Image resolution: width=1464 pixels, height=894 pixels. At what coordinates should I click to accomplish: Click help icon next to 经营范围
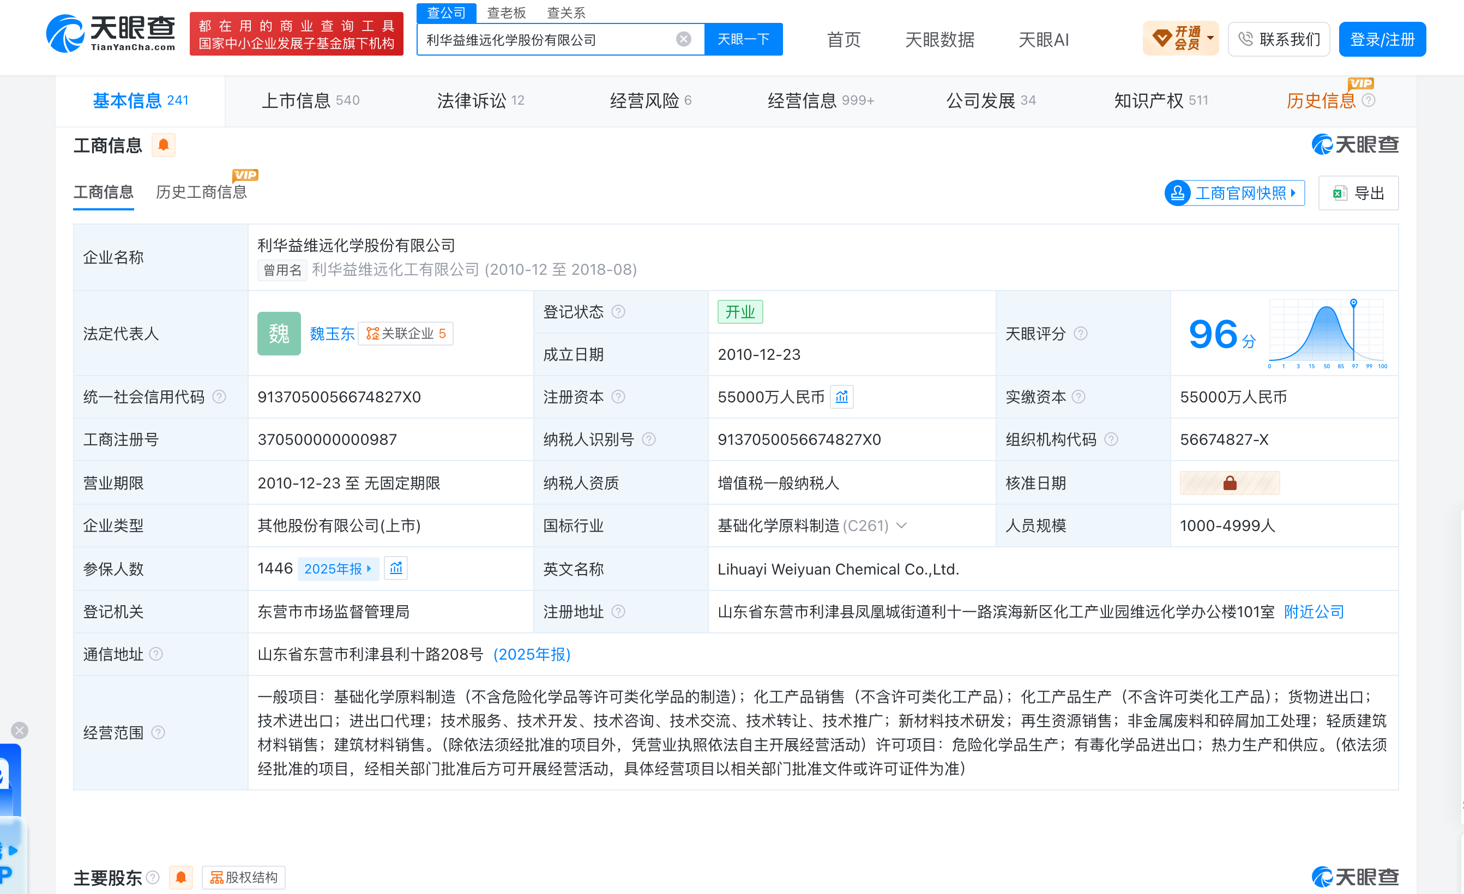pos(158,733)
